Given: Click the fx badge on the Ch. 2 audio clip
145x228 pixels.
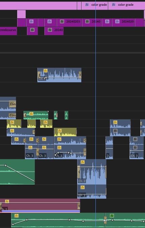Looking at the screenshot, I should coord(83,162).
